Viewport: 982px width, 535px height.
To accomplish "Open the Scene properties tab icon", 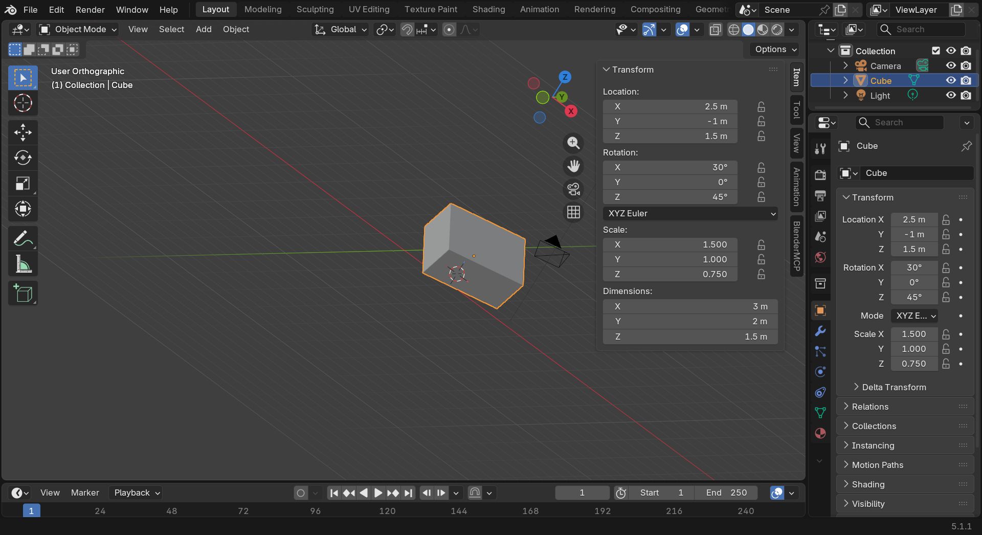I will point(820,236).
